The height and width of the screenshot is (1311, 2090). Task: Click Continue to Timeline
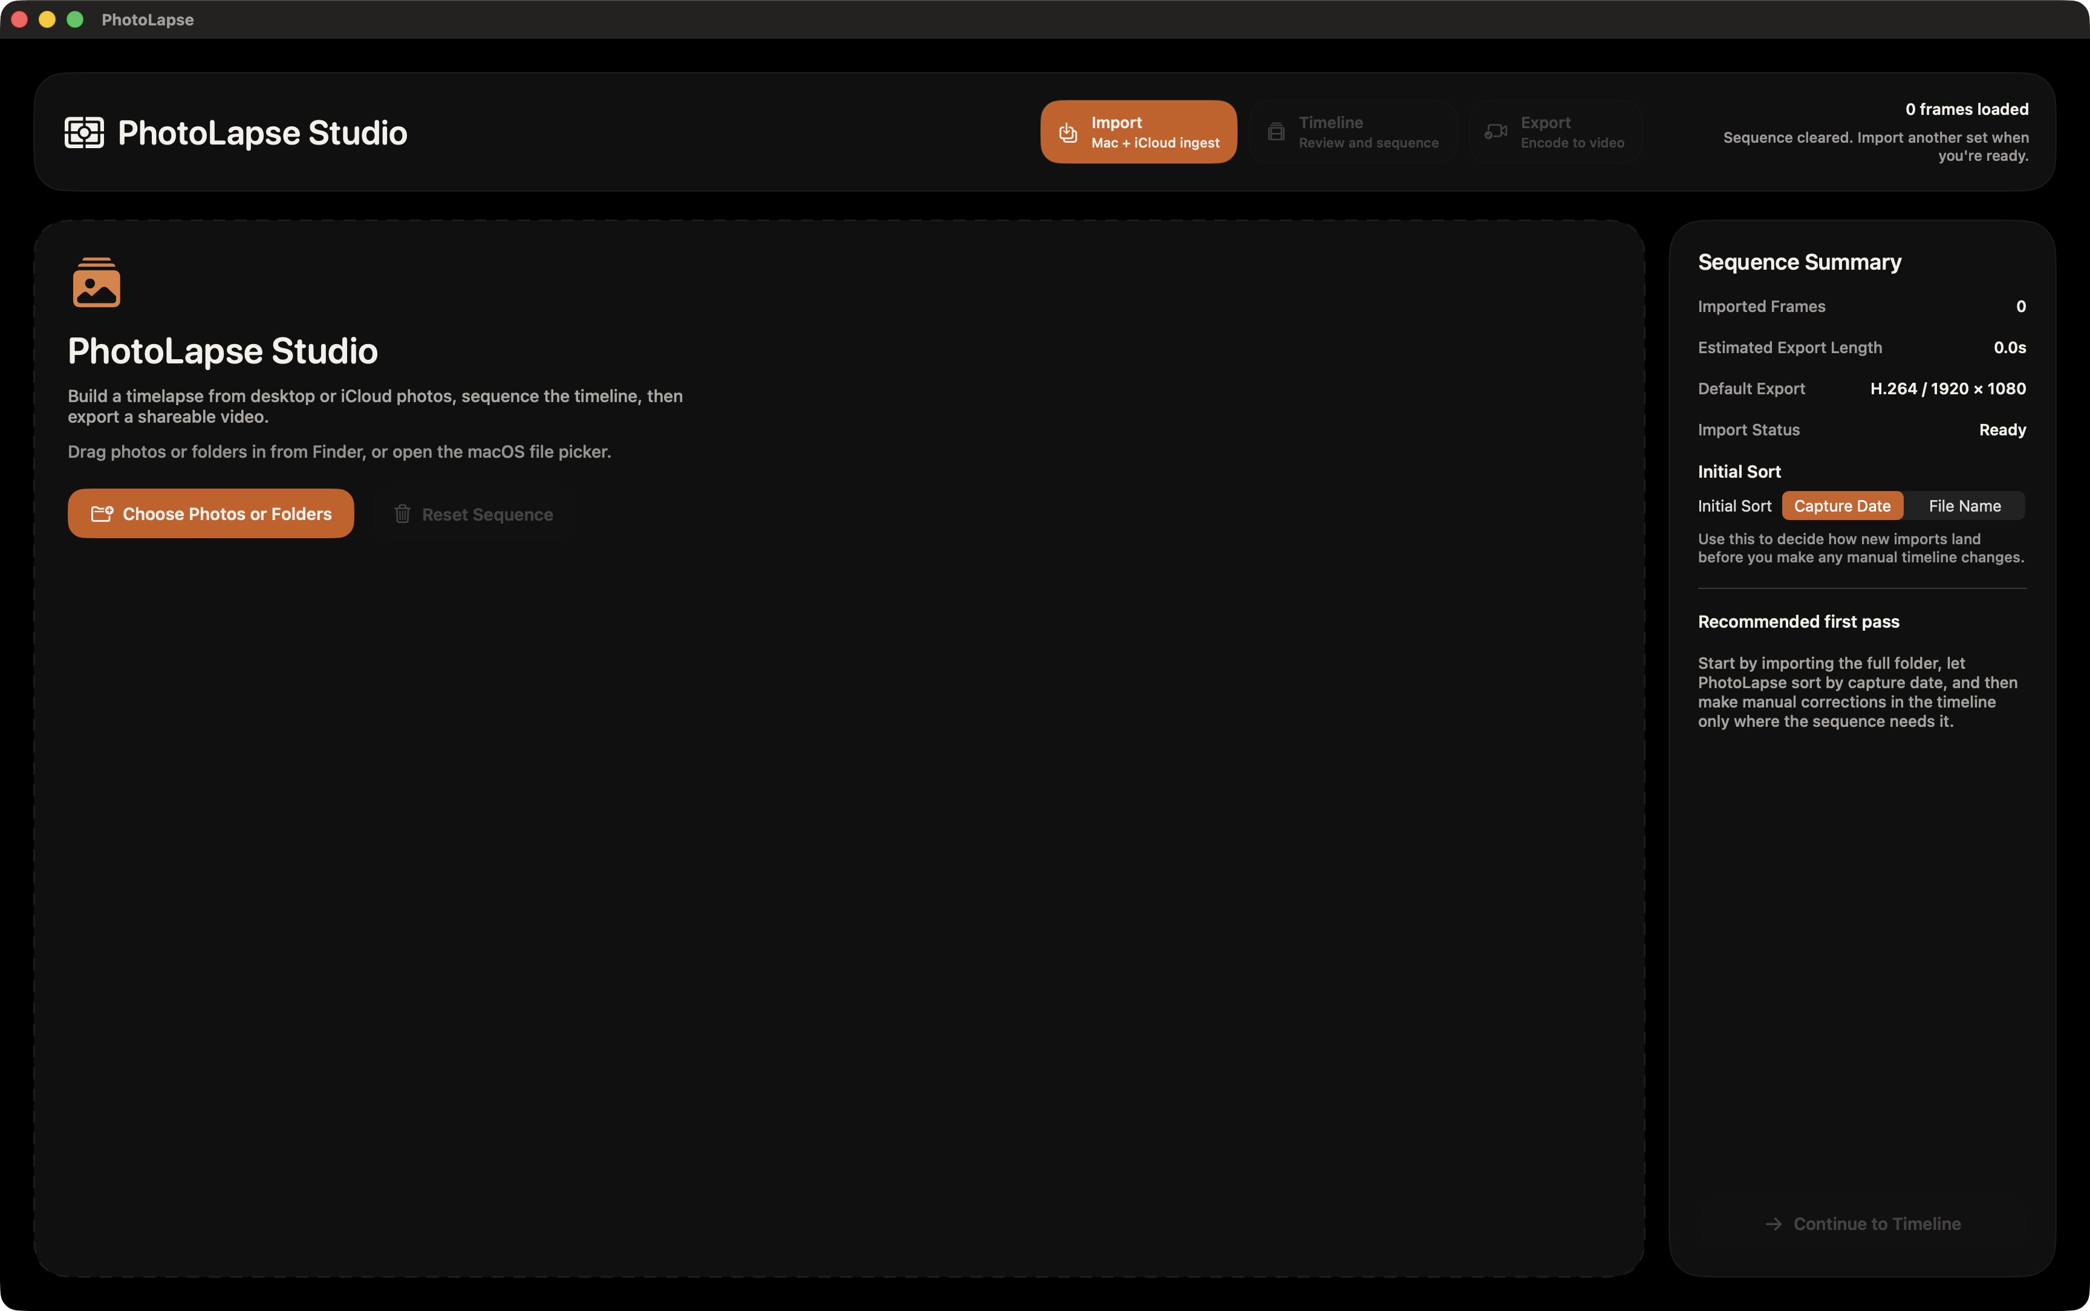[1877, 1223]
